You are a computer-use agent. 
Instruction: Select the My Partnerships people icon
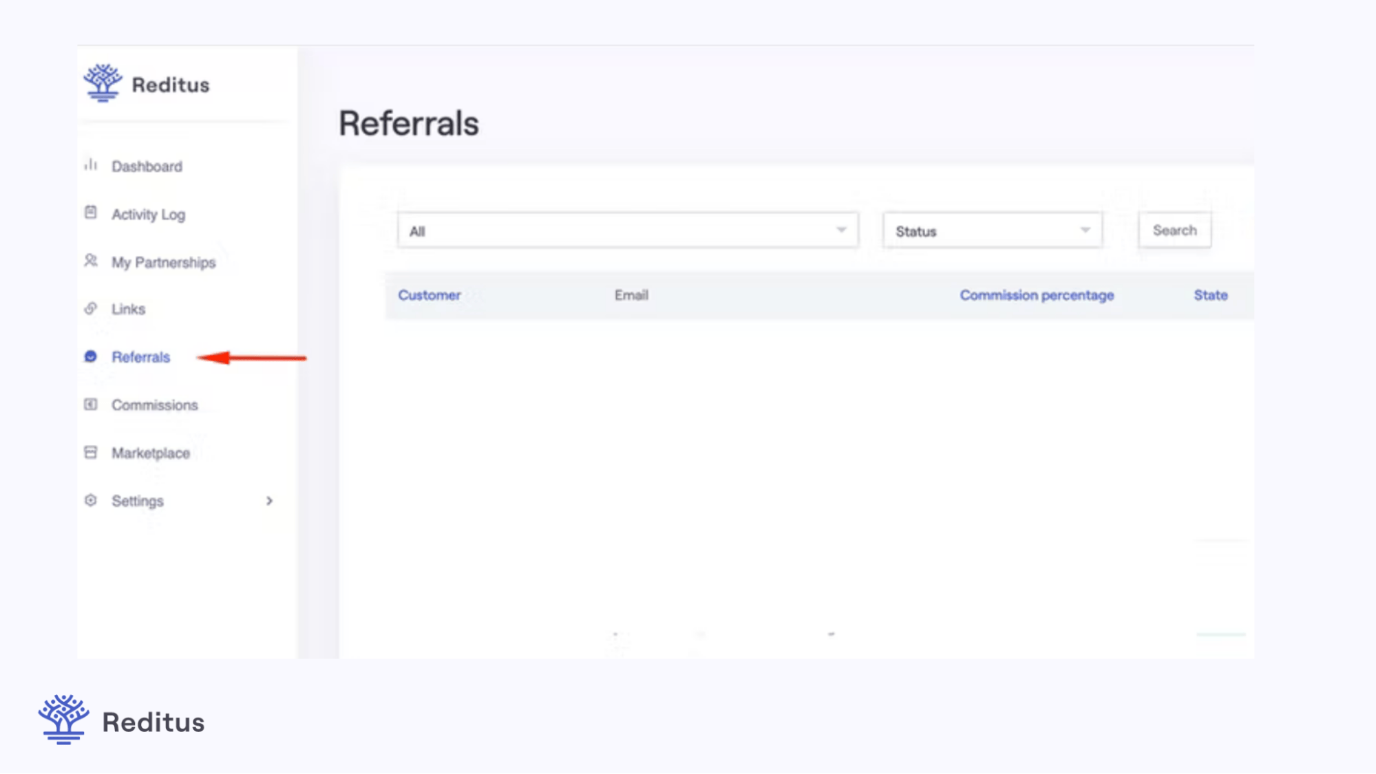[x=91, y=261]
